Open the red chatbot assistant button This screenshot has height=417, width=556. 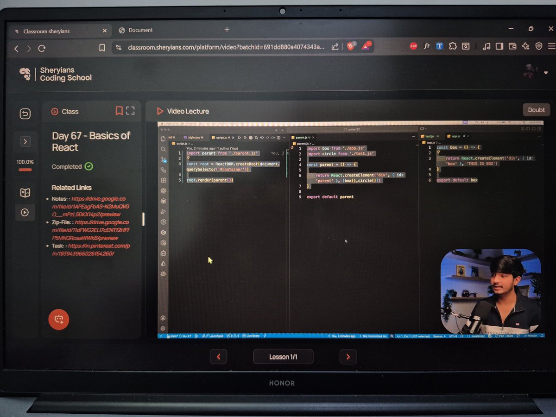tap(59, 319)
